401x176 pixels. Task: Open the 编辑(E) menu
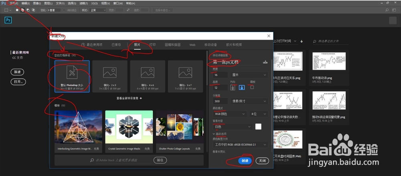point(26,3)
